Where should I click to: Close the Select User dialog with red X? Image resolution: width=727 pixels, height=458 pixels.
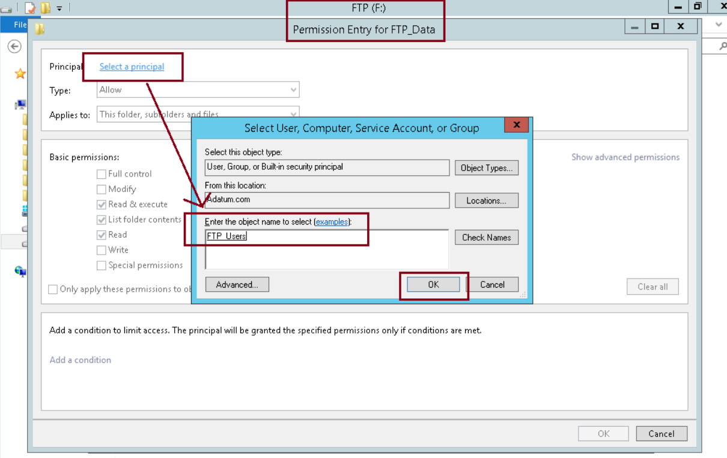point(517,125)
